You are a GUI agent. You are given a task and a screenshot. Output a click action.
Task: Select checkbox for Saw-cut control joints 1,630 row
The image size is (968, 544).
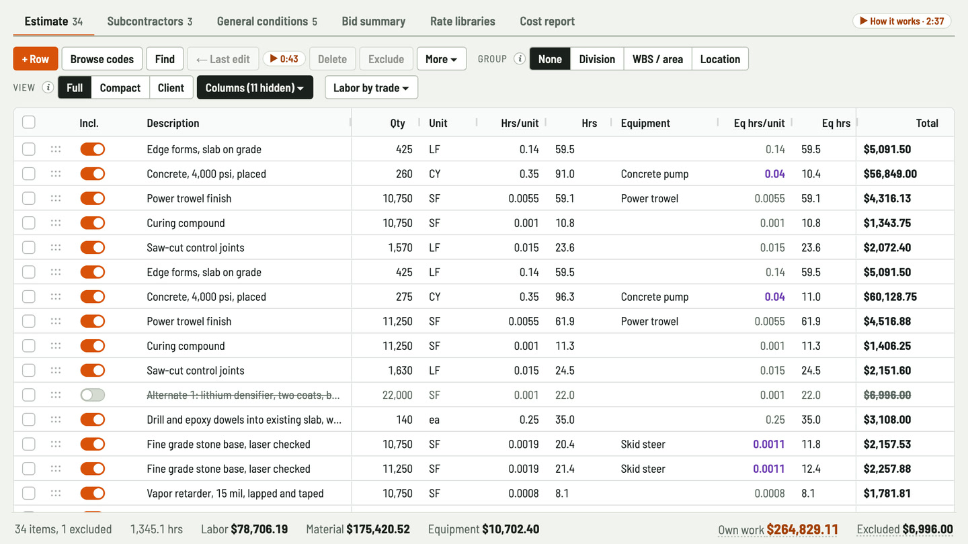[x=29, y=370]
